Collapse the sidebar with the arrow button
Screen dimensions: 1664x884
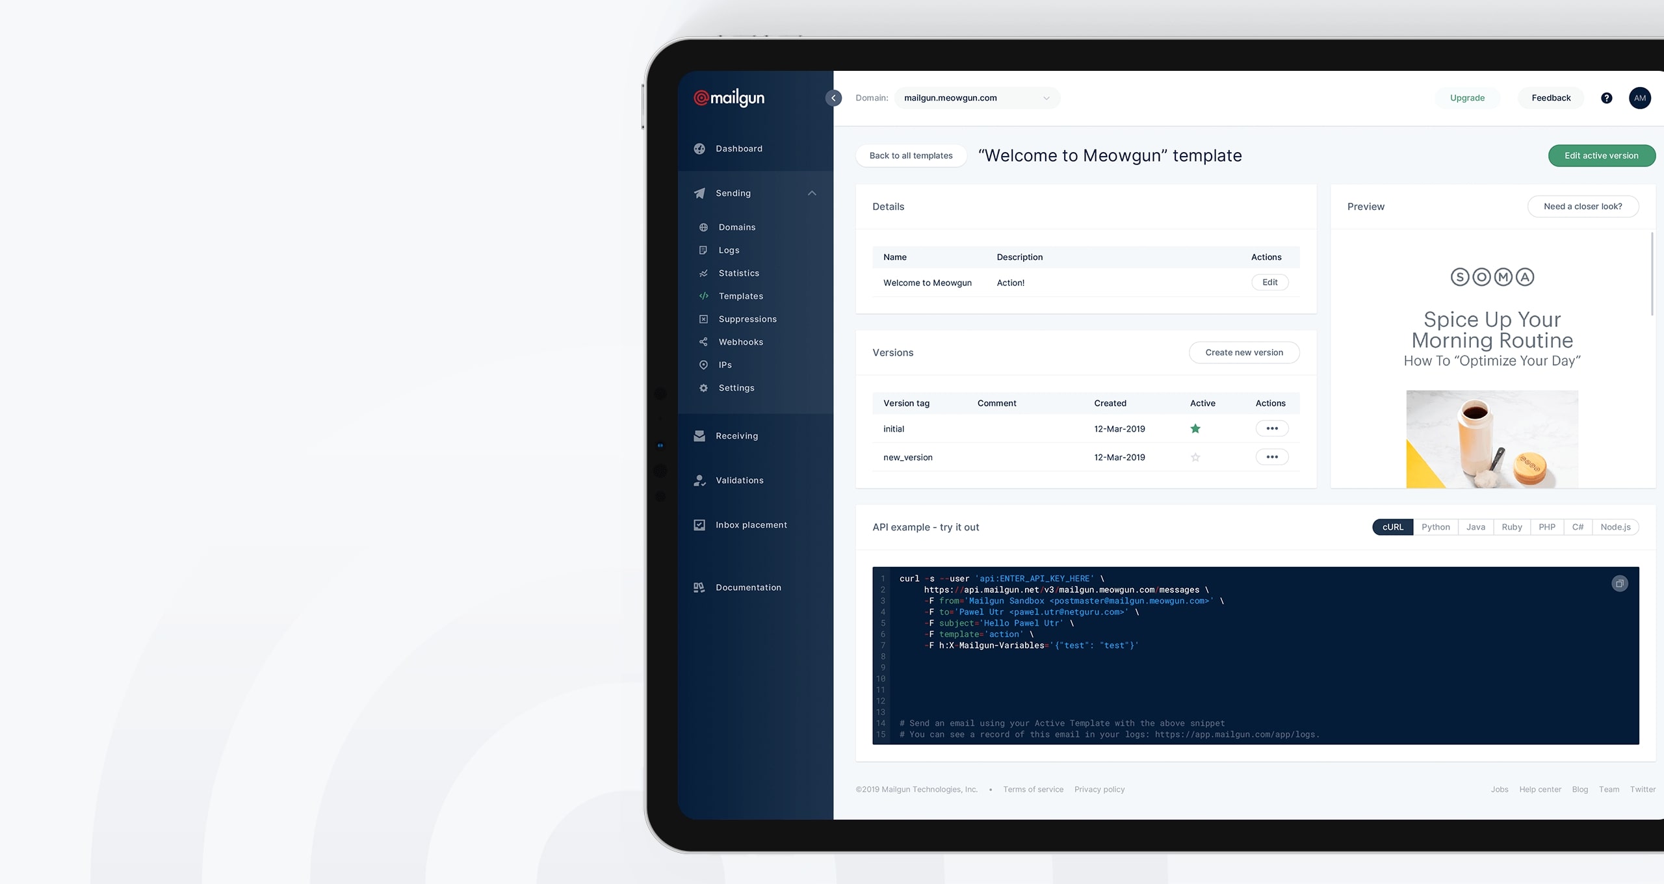(x=833, y=98)
